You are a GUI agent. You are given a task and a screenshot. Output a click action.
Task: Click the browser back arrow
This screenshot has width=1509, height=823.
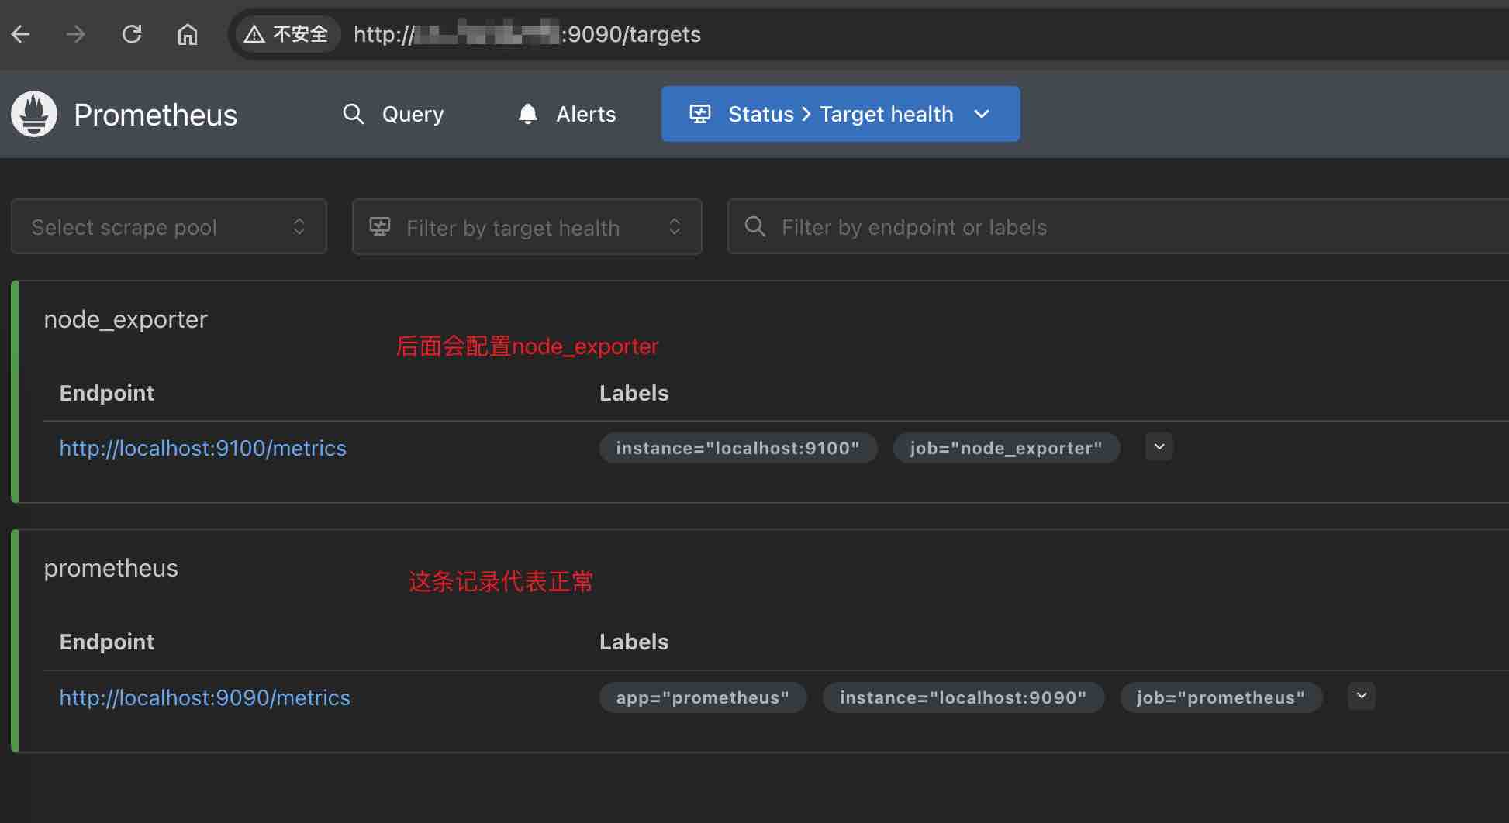pos(21,34)
